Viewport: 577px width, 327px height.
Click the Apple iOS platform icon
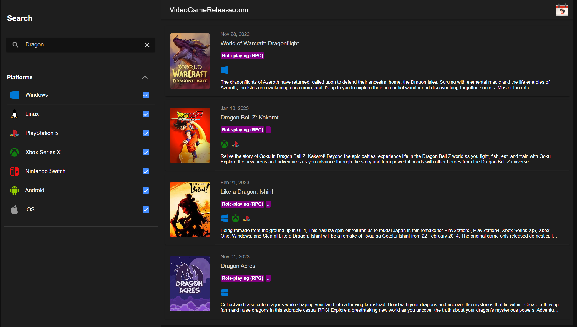14,209
